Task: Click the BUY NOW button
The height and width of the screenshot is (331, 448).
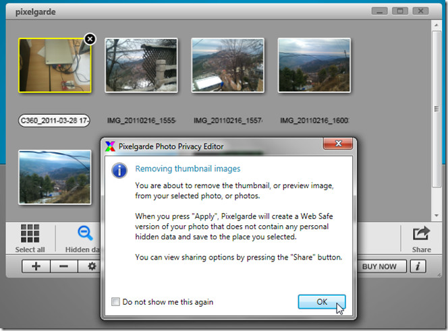Action: click(379, 266)
